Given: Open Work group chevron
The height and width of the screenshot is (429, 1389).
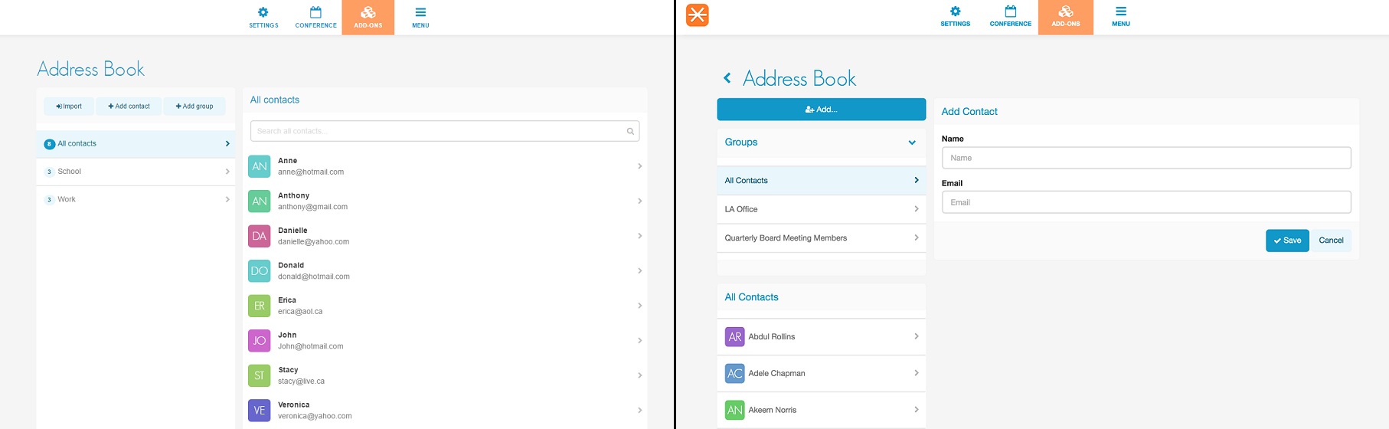Looking at the screenshot, I should point(227,199).
